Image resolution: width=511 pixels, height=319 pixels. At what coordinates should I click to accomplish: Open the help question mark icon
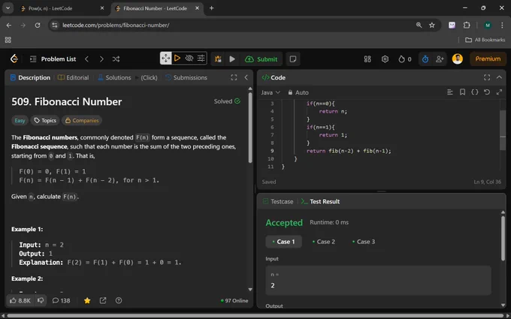click(x=119, y=300)
